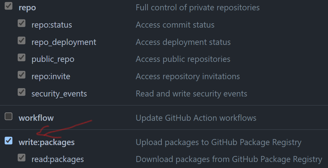328x168 pixels.
Task: Click the read:packages scope label
Action: point(57,159)
